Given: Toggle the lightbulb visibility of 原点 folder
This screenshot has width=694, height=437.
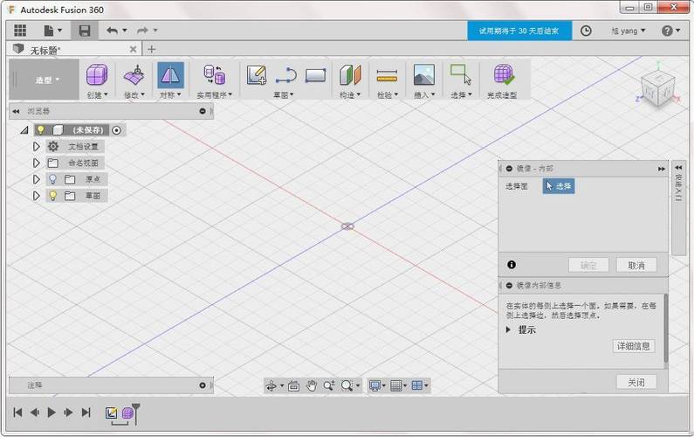Looking at the screenshot, I should [52, 179].
